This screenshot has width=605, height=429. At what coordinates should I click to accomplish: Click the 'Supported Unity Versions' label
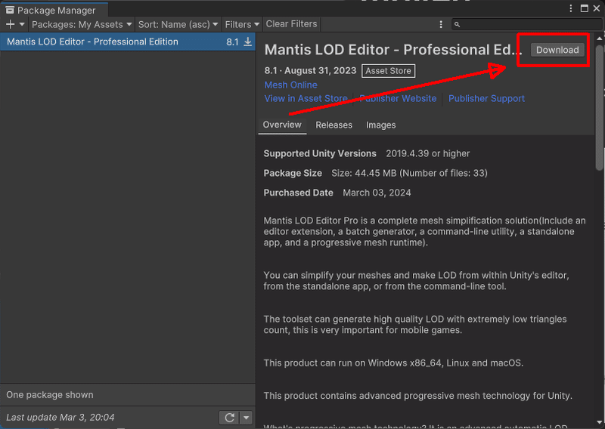[319, 153]
